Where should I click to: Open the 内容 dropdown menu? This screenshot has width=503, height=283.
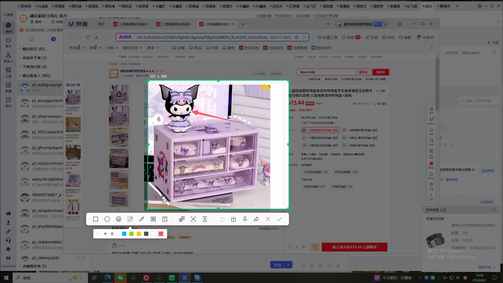[112, 48]
